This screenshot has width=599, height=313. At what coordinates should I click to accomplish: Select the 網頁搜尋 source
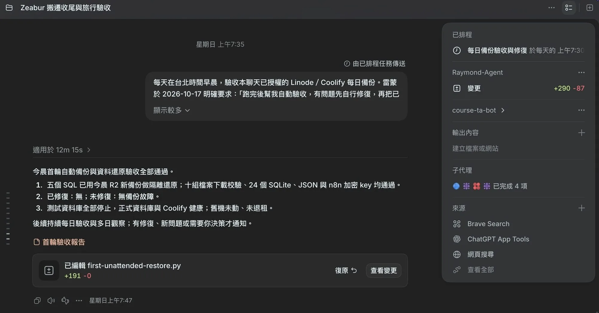pos(481,254)
